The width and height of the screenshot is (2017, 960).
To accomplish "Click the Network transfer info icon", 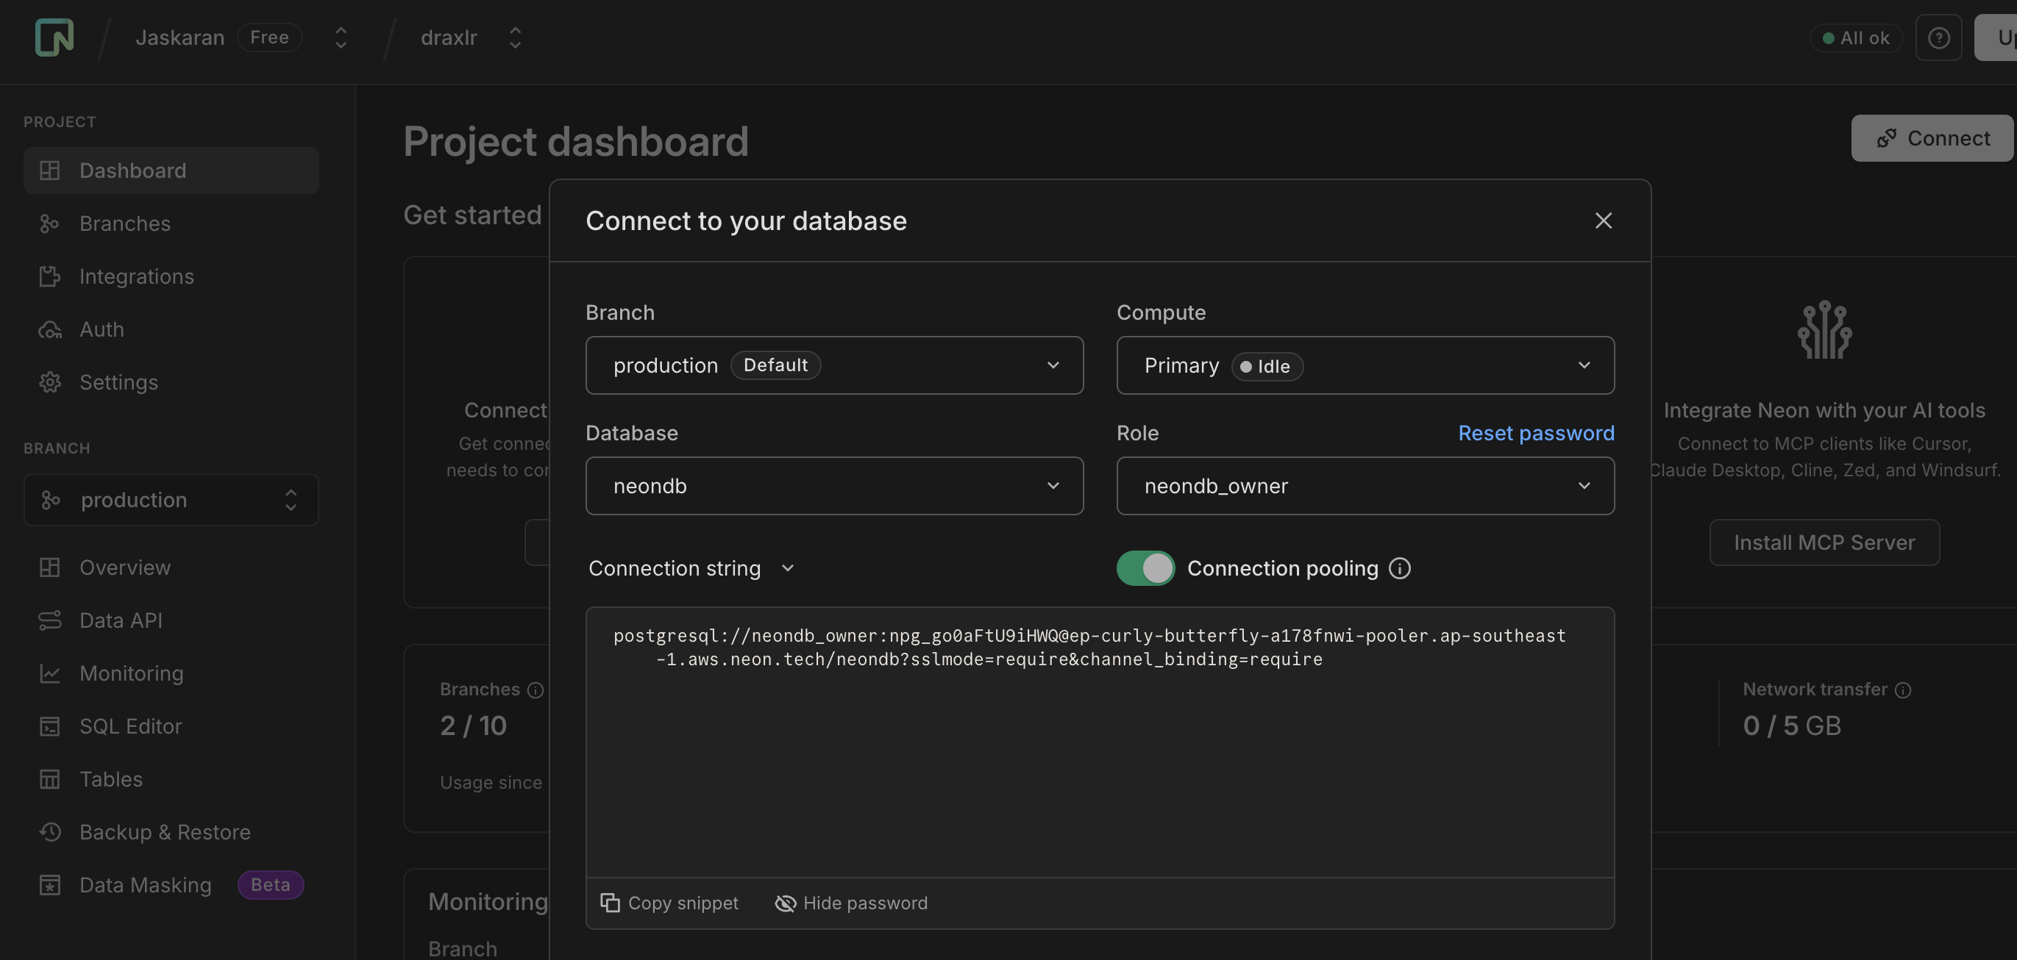I will tap(1903, 689).
